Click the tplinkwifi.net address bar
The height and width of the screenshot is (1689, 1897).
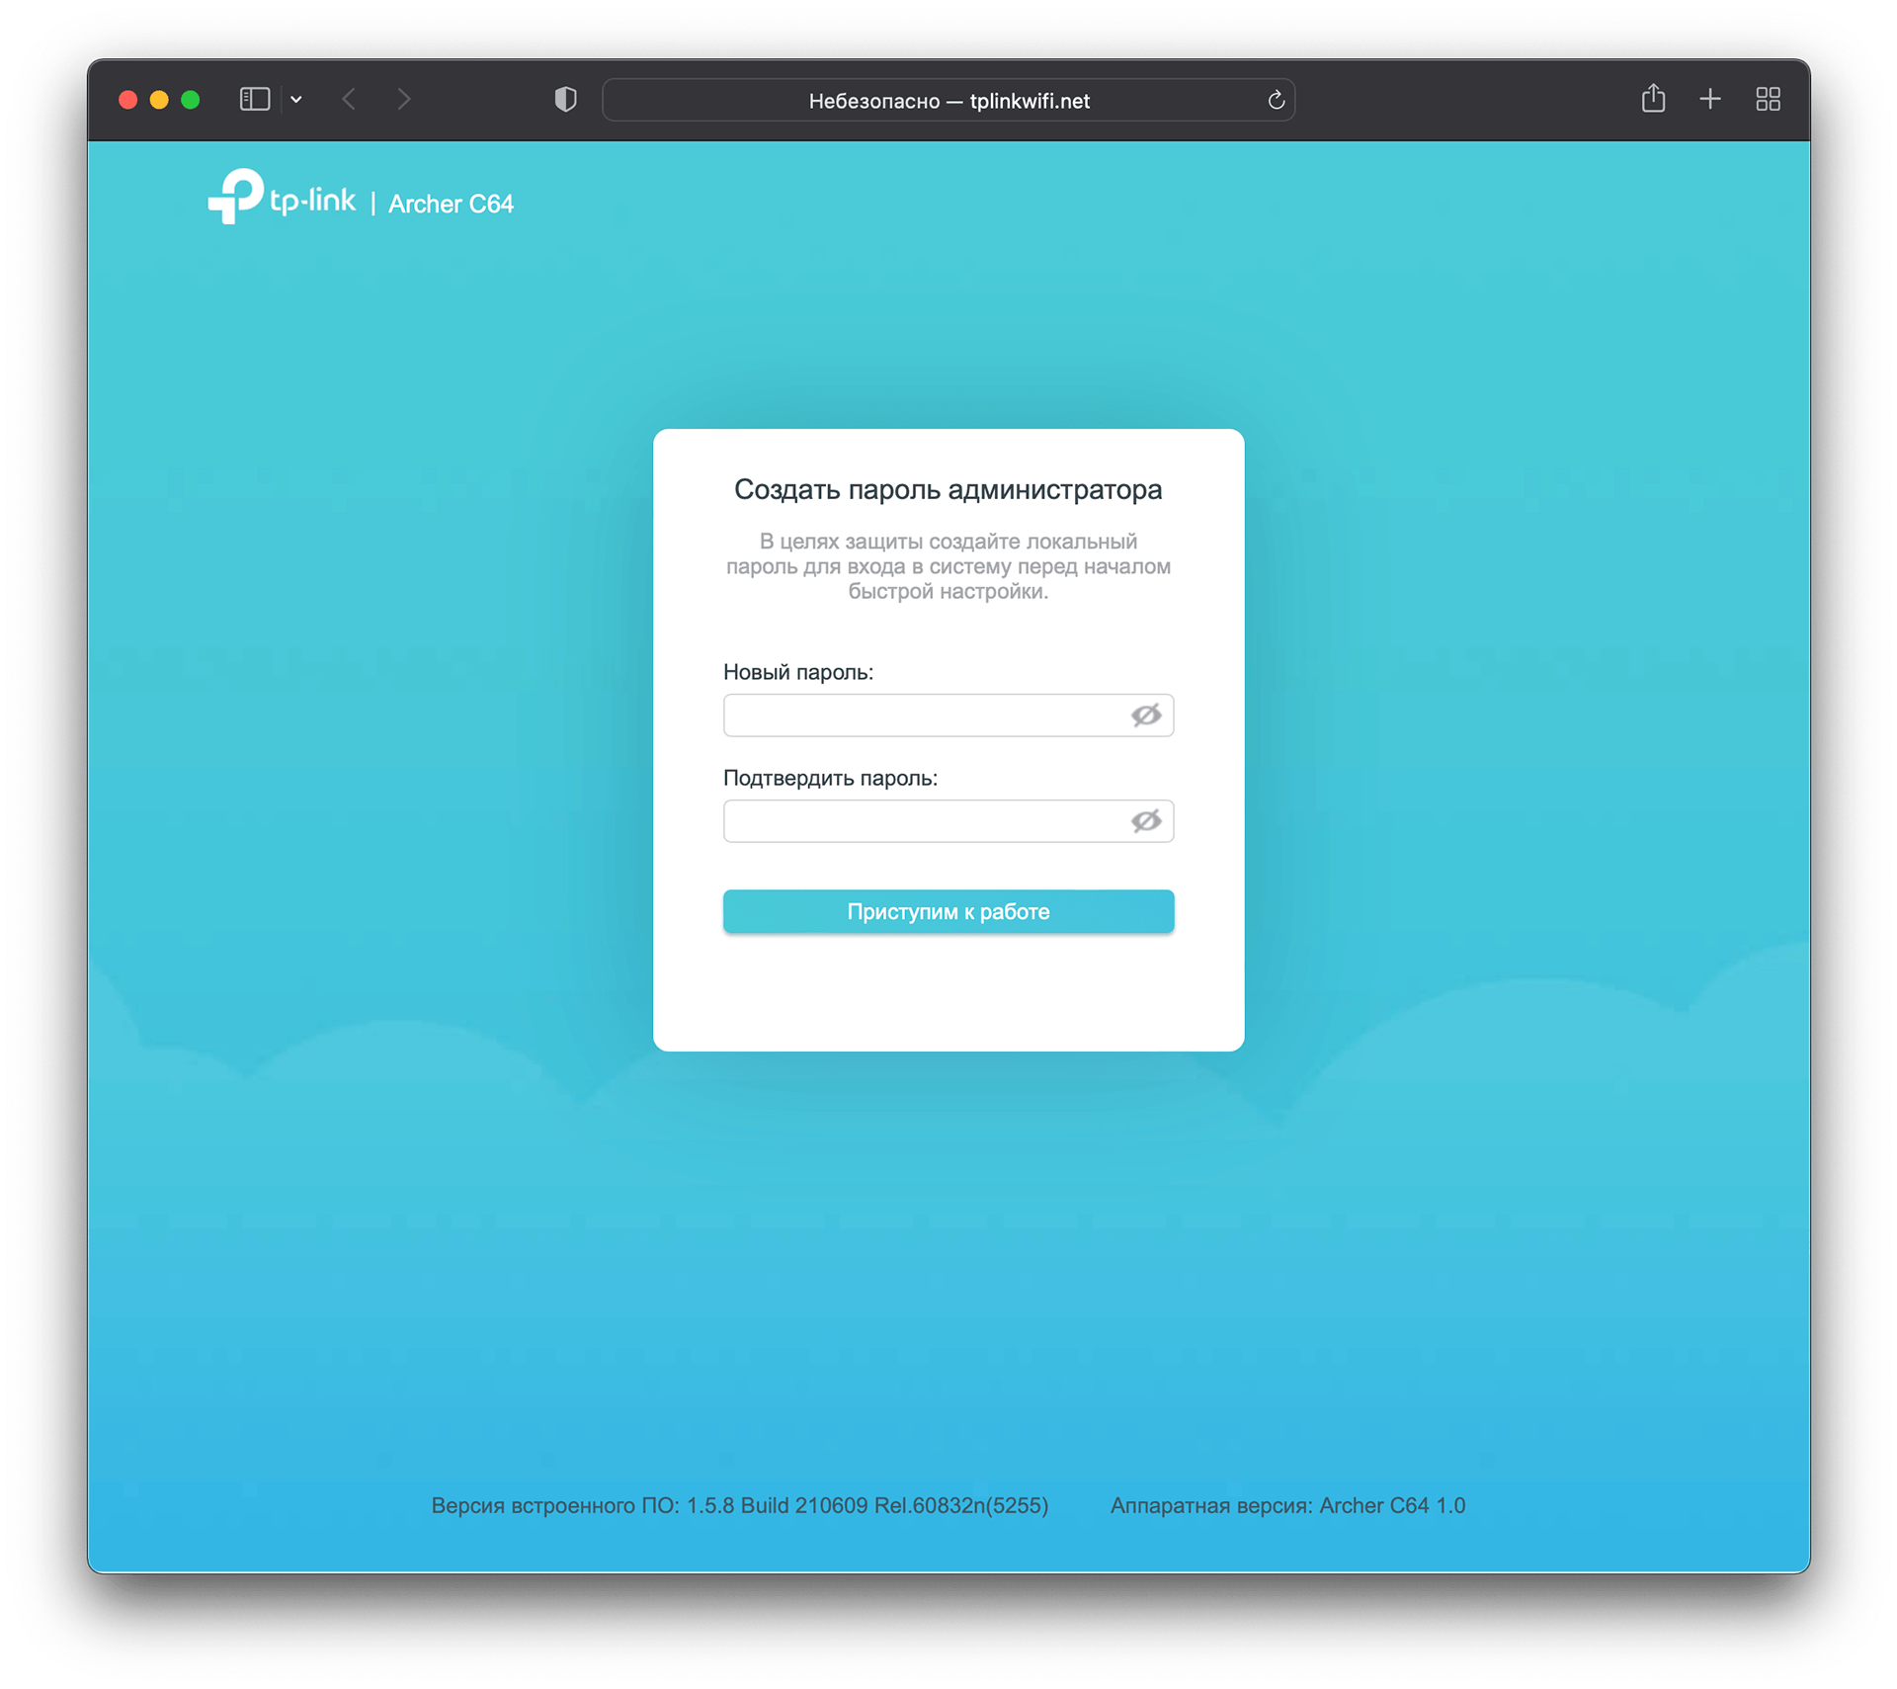[948, 101]
